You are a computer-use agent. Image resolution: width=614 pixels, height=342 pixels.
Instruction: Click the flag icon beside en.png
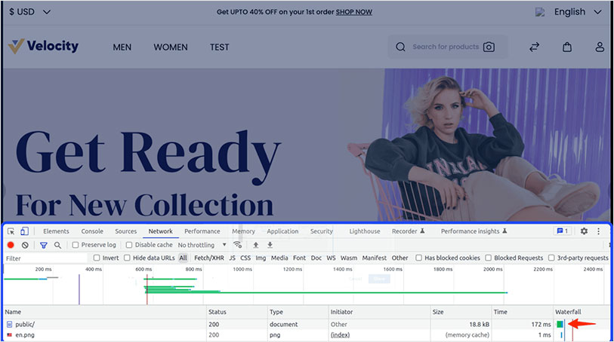tap(9, 335)
